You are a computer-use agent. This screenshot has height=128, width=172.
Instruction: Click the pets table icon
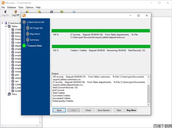pyautogui.click(x=13, y=75)
